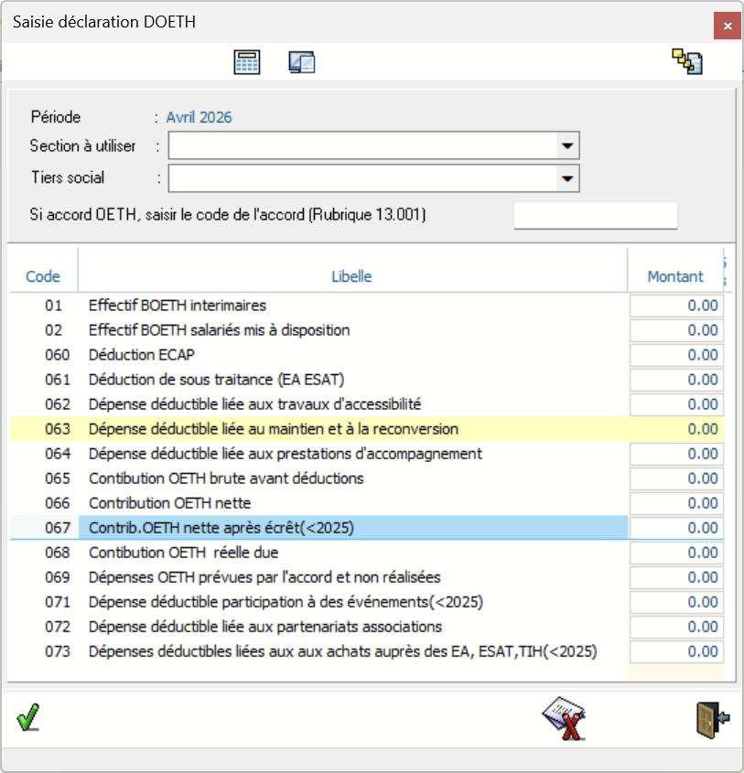Click the Montant field for code 073
This screenshot has height=773, width=744.
click(x=676, y=651)
